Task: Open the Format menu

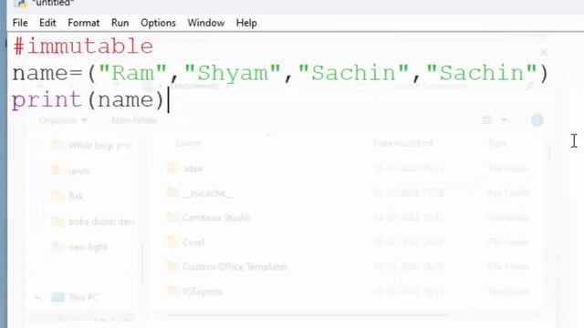Action: click(x=84, y=23)
